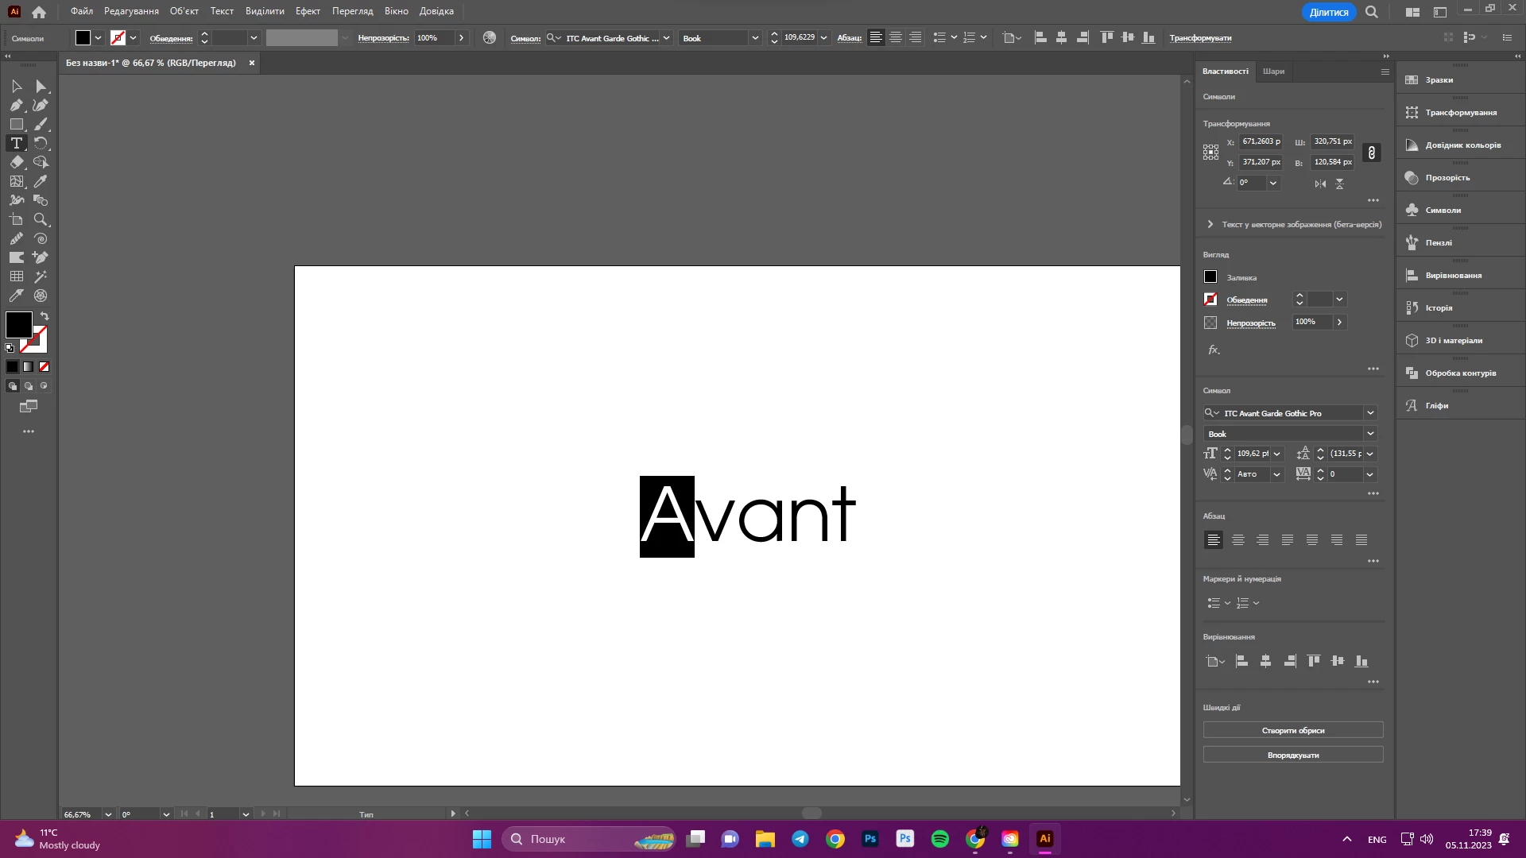The width and height of the screenshot is (1526, 858).
Task: Click the Заливка fill color swatch
Action: pos(1210,277)
